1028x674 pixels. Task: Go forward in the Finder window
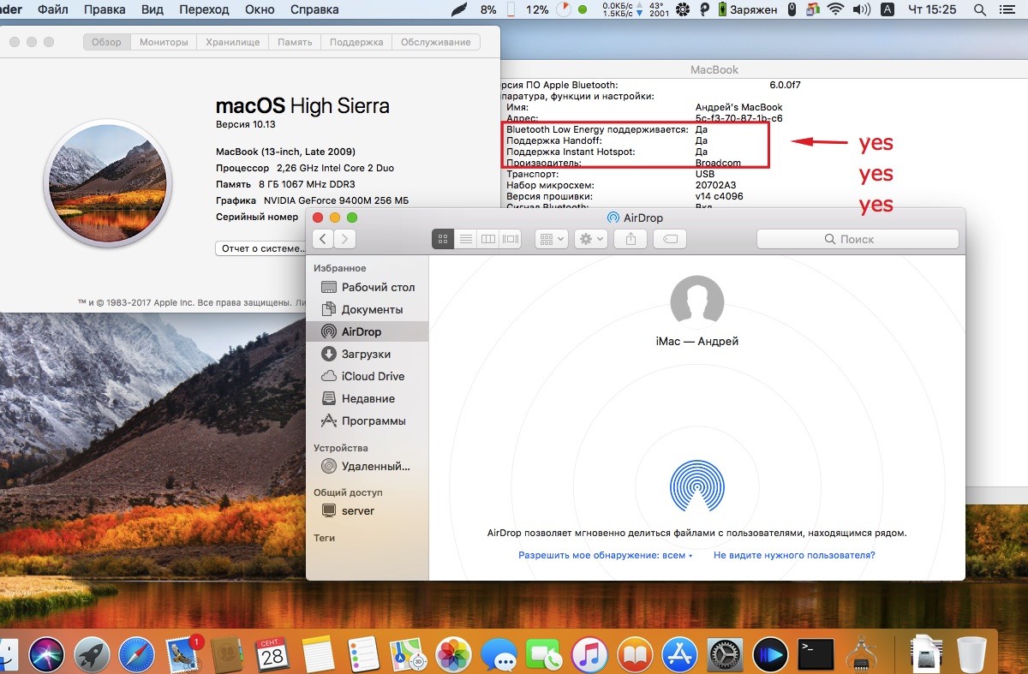coord(345,239)
